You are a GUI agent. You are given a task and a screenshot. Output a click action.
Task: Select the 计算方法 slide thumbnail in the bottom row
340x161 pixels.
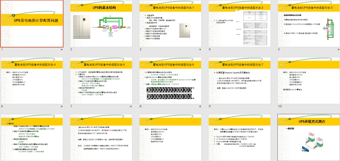tap(32, 138)
